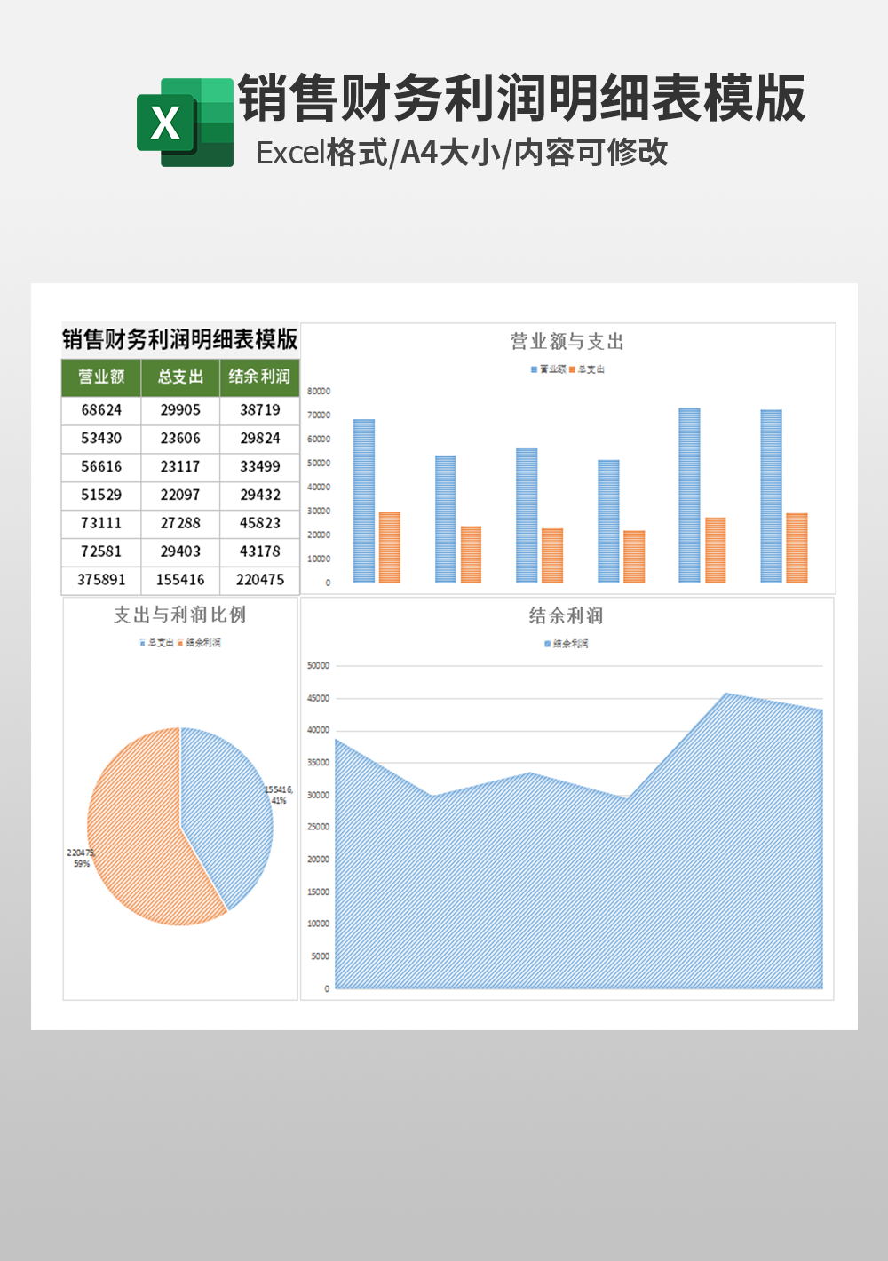This screenshot has height=1261, width=888.
Task: Click the pie data label 155416, 41%
Action: 279,795
